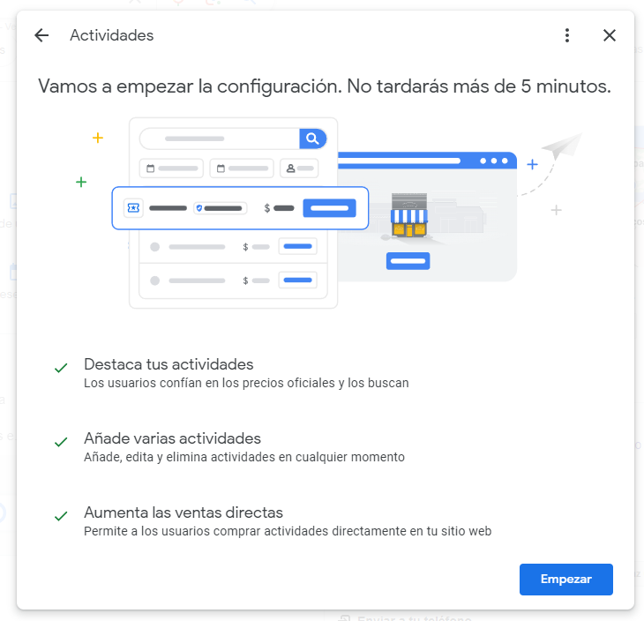Close the Actividades dialog
This screenshot has width=644, height=621.
click(609, 35)
